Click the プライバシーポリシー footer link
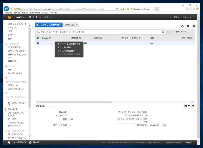Viewport: 203px width, 148px height. click(172, 143)
